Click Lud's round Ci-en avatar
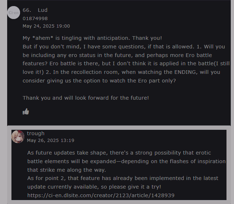Image resolution: width=234 pixels, height=204 pixels. tap(14, 13)
